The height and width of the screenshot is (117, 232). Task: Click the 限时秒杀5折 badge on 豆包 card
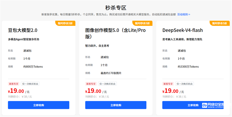pos(65,23)
